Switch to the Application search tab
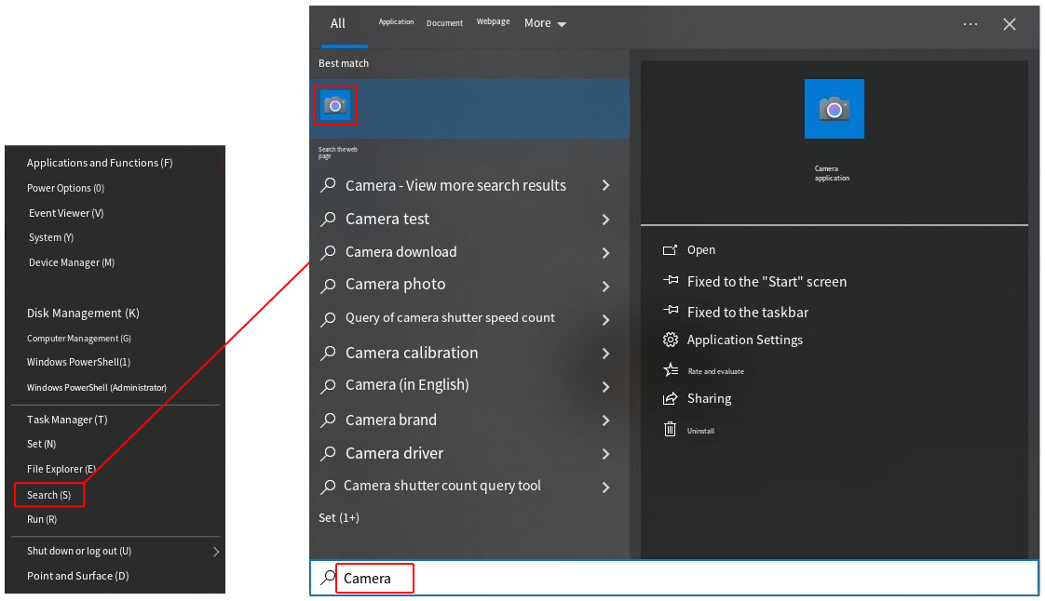Image resolution: width=1045 pixels, height=601 pixels. pos(396,22)
